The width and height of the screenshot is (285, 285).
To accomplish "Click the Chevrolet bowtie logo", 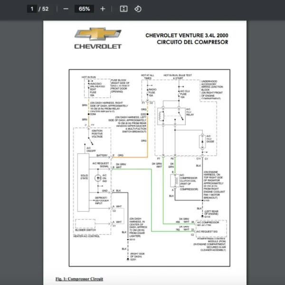I will pyautogui.click(x=98, y=35).
